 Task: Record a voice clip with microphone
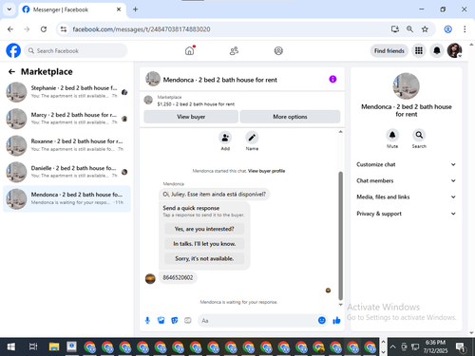coord(147,321)
